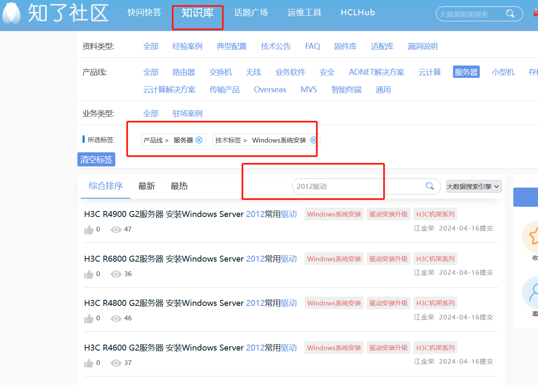Like the R4800 G2 article

89,319
